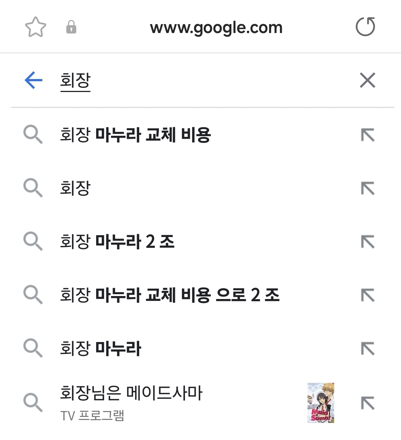Select the plain 회장 suggestion

point(75,188)
